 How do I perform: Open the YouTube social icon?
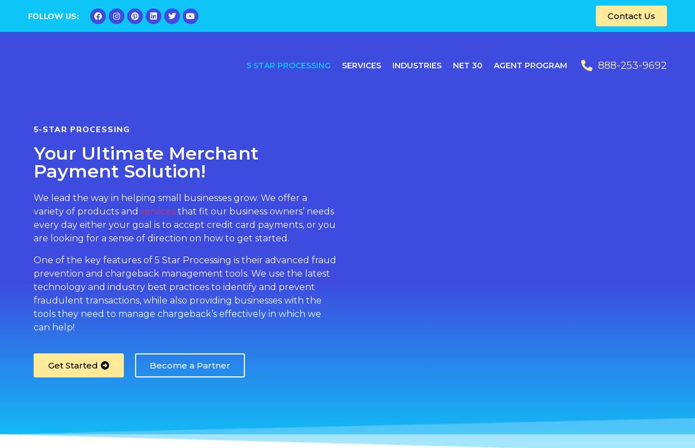[x=191, y=16]
